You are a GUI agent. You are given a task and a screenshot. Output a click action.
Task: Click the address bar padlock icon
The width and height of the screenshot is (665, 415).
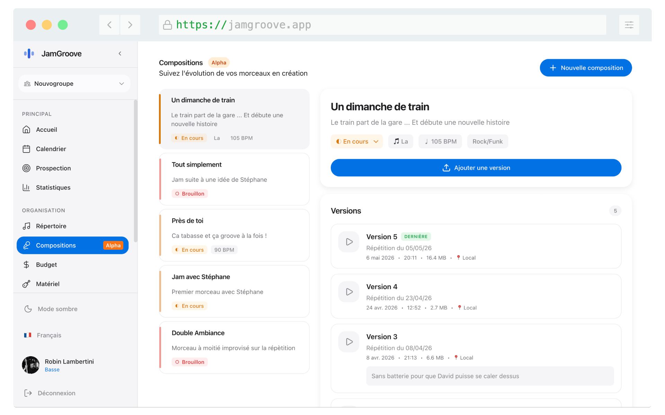168,25
